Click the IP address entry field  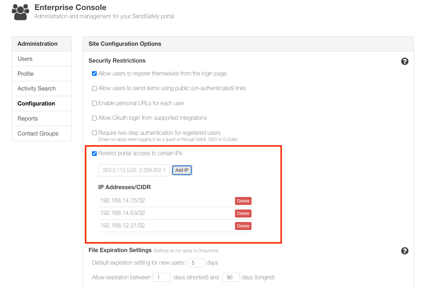134,170
